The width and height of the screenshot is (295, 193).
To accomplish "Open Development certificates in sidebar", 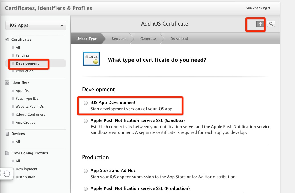I will [27, 63].
